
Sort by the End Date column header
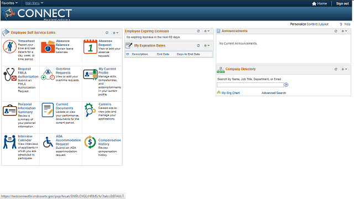click(x=163, y=54)
